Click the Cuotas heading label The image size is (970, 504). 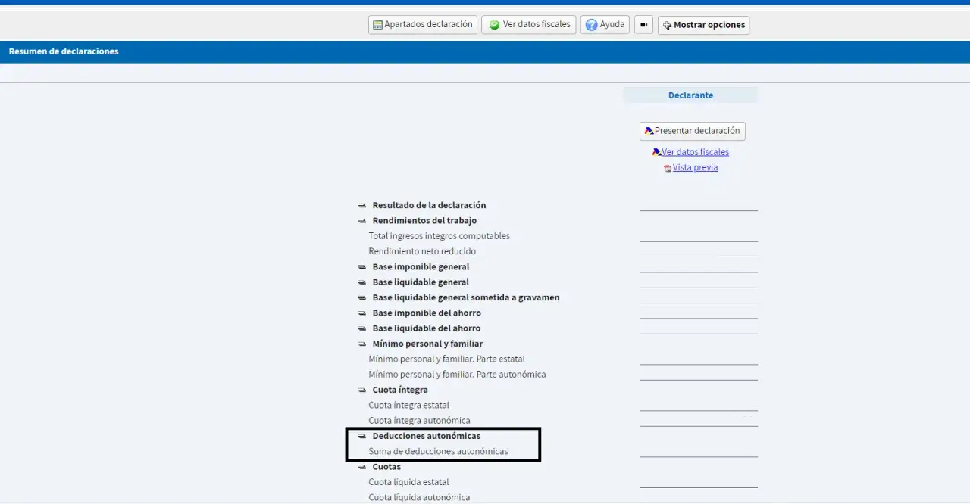click(386, 467)
